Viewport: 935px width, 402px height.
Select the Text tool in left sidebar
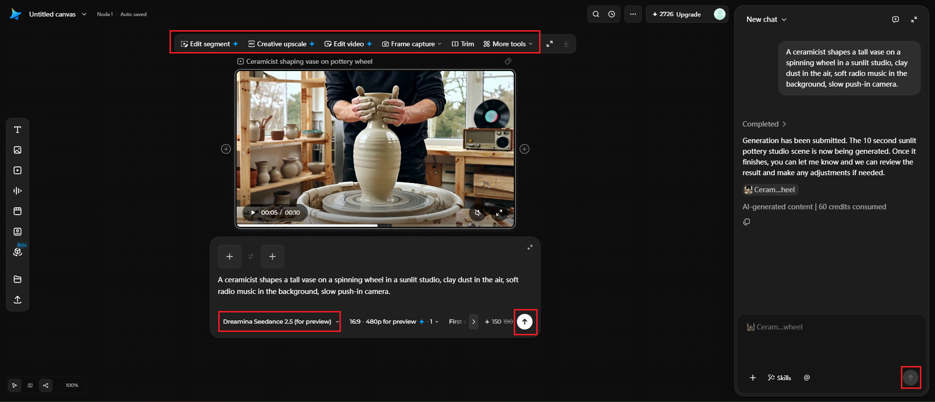click(18, 129)
